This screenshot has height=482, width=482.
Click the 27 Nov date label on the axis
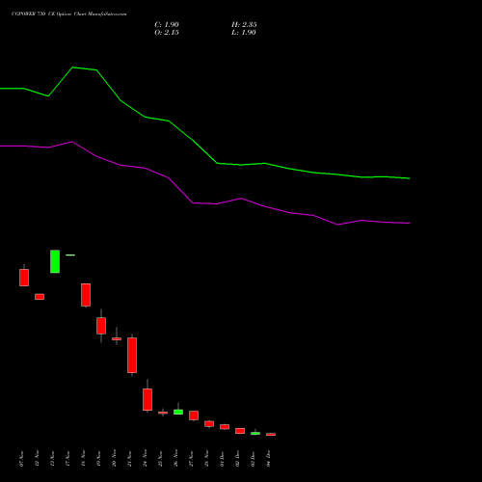coord(191,459)
